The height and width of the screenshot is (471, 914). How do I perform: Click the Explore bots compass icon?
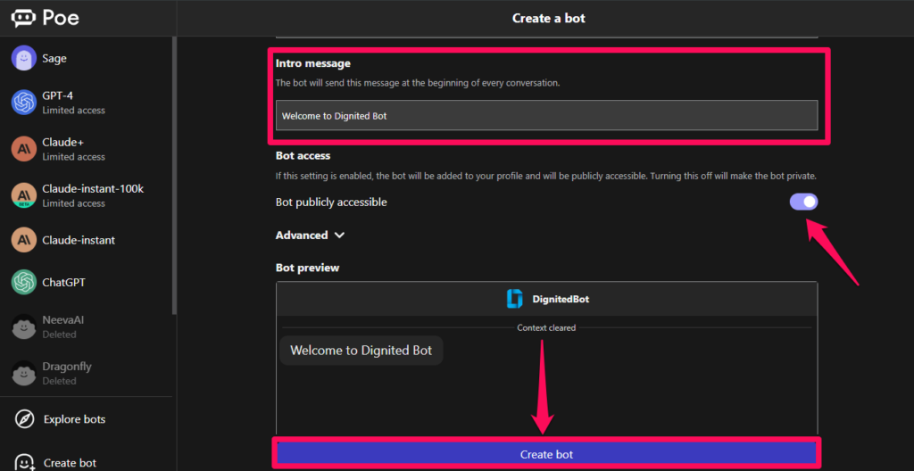24,419
